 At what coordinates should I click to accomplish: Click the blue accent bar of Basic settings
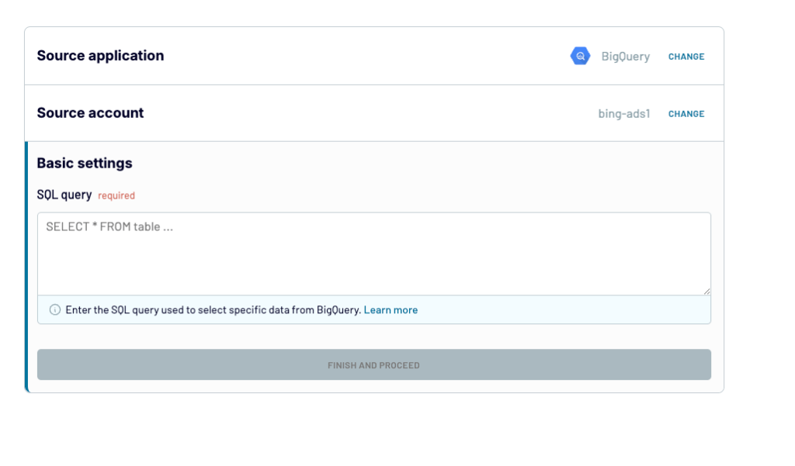[x=26, y=267]
